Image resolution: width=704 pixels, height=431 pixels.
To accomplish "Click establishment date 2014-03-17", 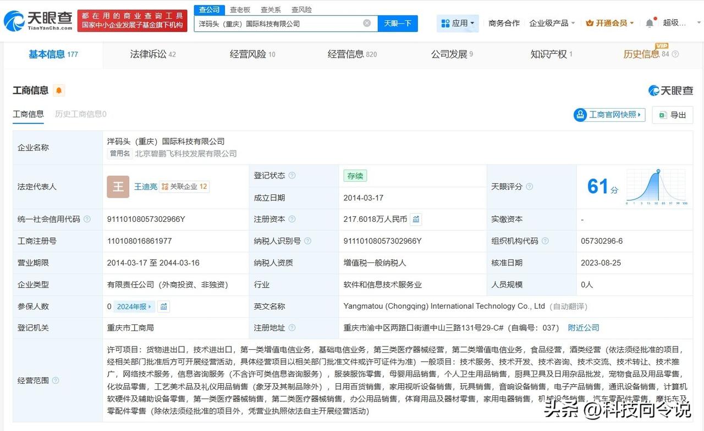I will (x=363, y=198).
